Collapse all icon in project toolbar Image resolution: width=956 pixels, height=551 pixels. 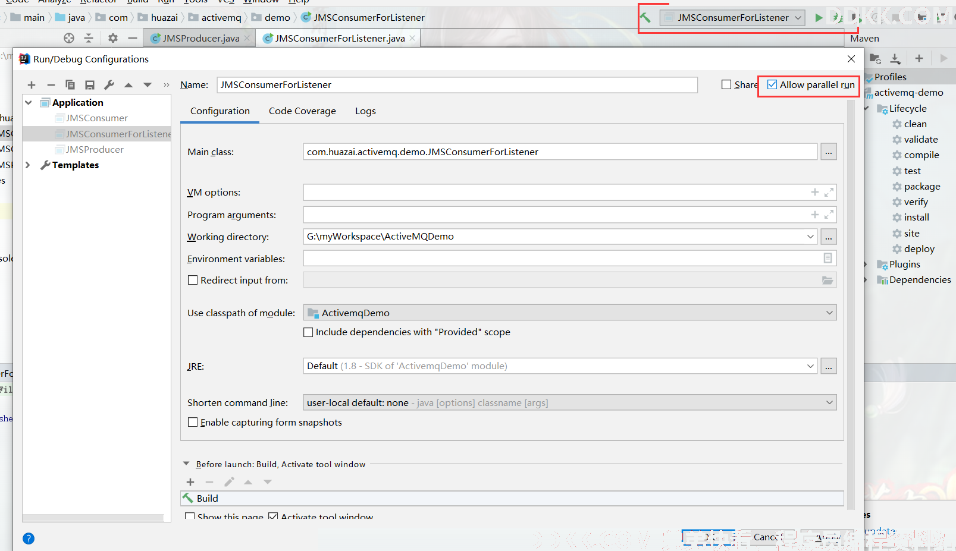(89, 38)
